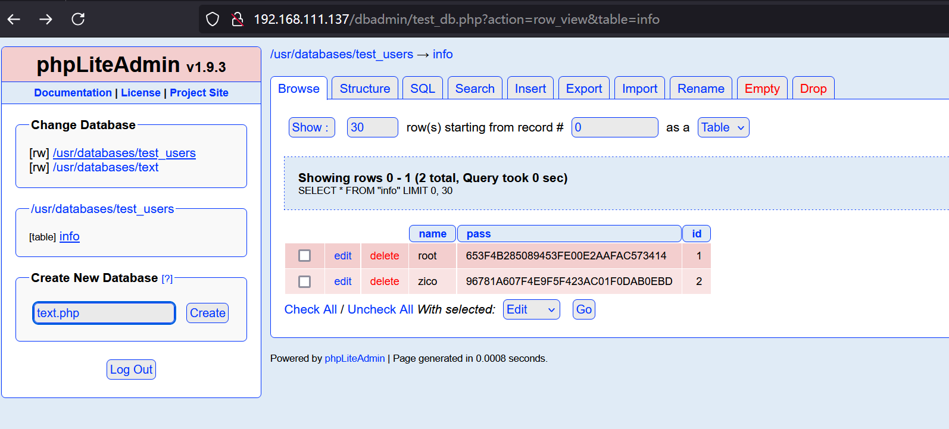The width and height of the screenshot is (949, 429).
Task: Open the Import tab
Action: [640, 89]
